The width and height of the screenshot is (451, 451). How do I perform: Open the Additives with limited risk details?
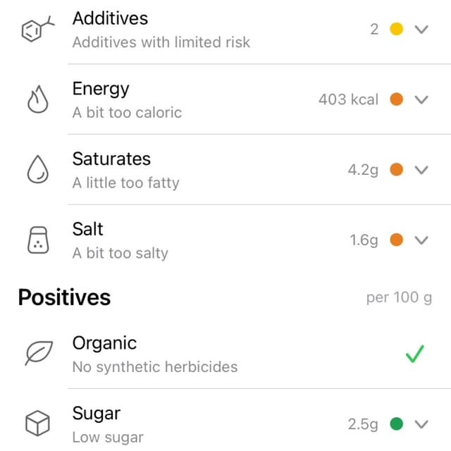point(161,42)
